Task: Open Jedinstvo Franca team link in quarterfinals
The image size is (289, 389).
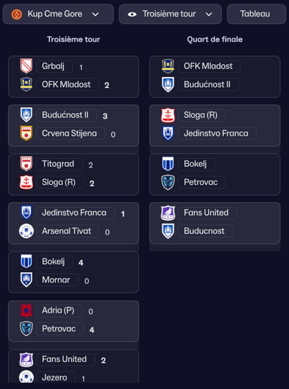Action: coord(216,133)
